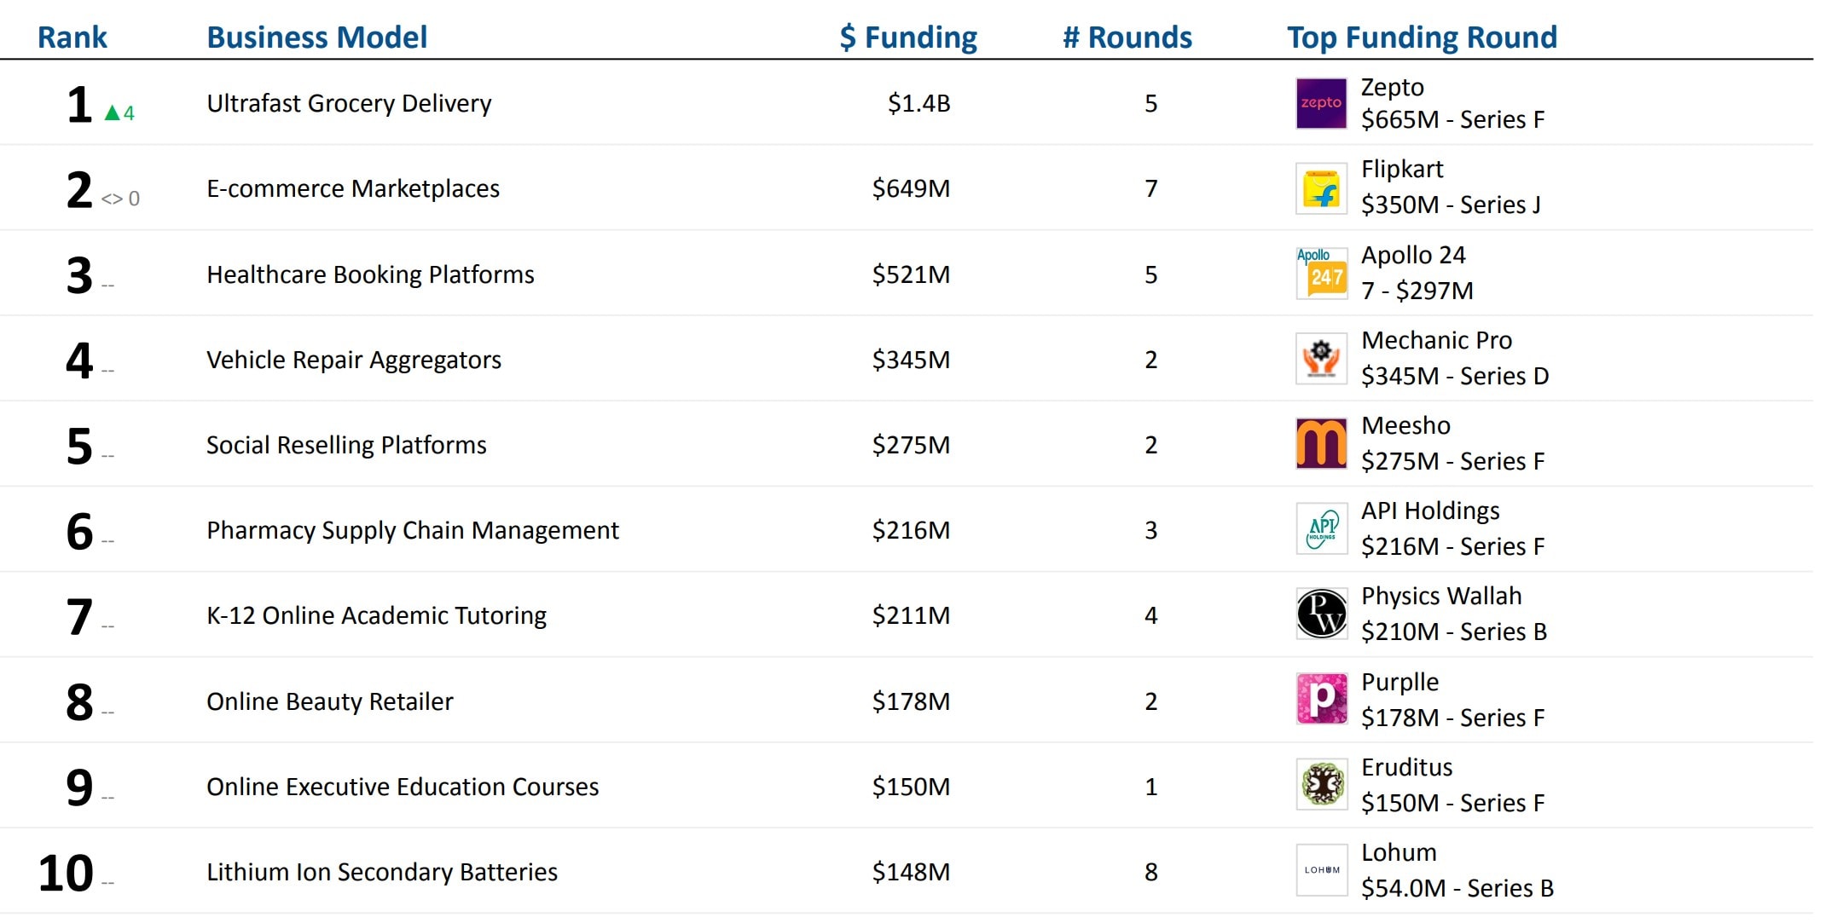Click the API Holdings logo icon
Screen dimensions: 1837x923
[x=1321, y=529]
